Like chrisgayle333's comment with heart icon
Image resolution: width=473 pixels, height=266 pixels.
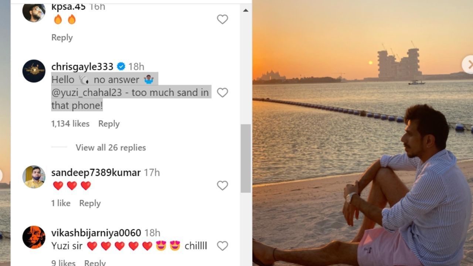(x=222, y=92)
